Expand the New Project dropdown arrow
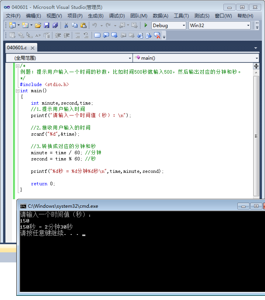 pos(19,25)
